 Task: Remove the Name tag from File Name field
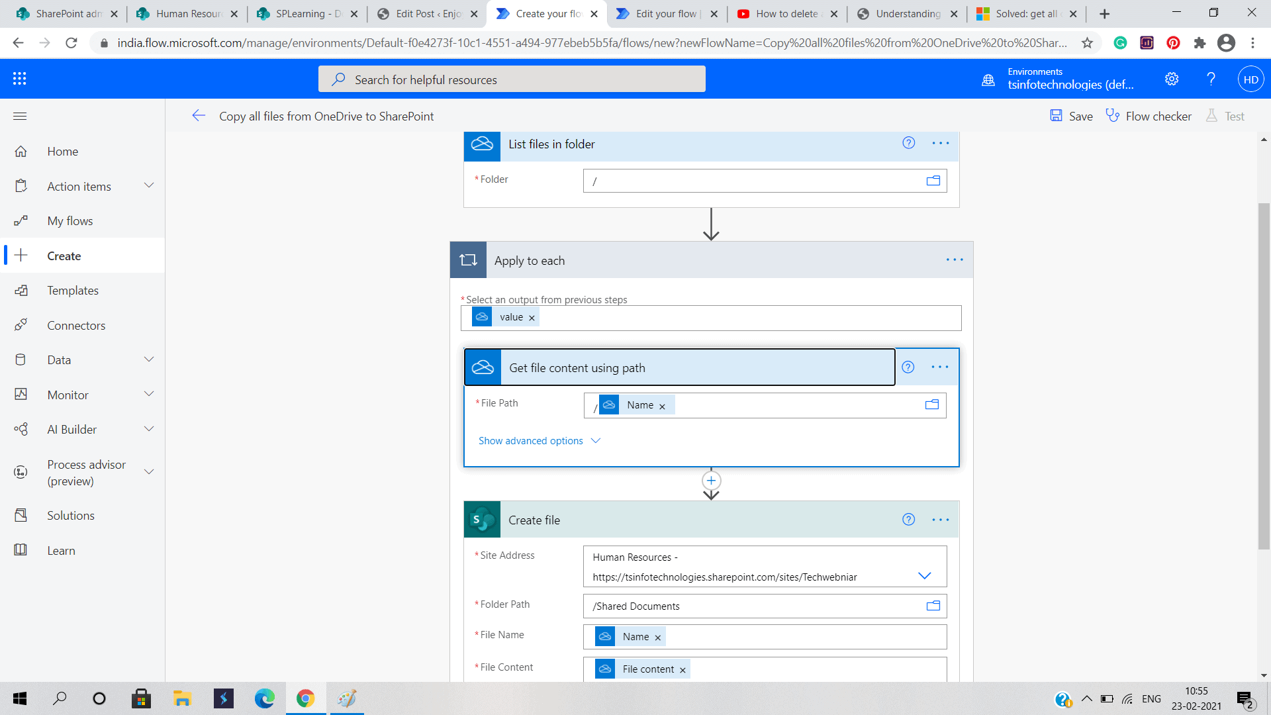pos(657,636)
